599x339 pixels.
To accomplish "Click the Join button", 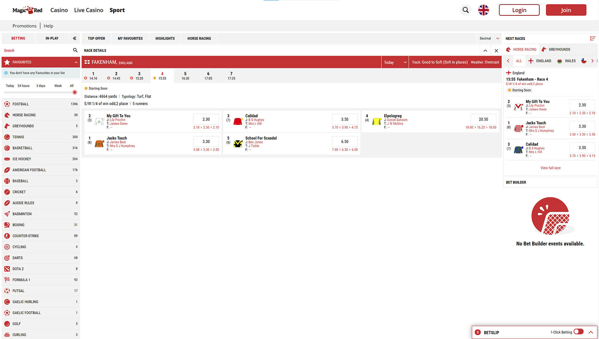I will [566, 10].
